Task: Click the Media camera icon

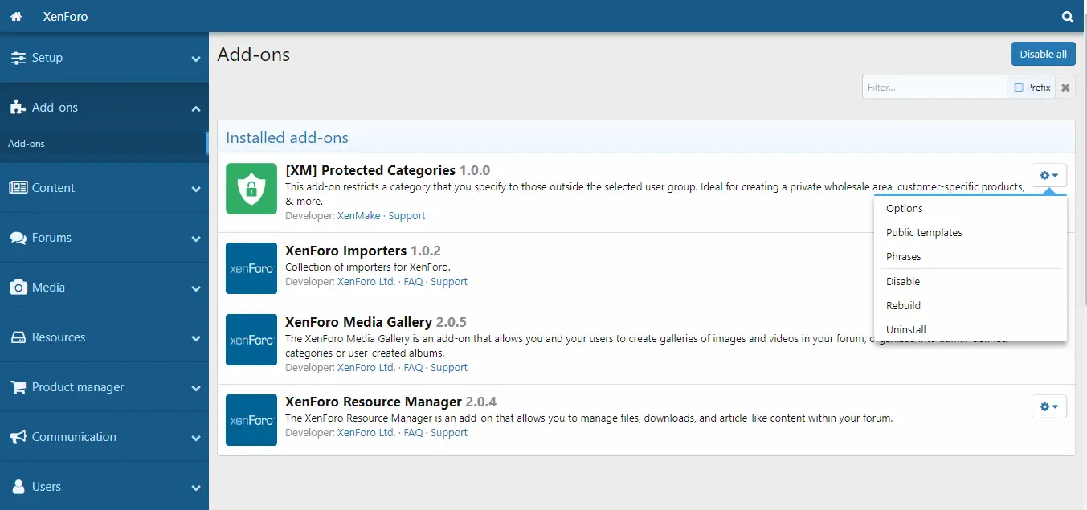Action: pyautogui.click(x=18, y=288)
